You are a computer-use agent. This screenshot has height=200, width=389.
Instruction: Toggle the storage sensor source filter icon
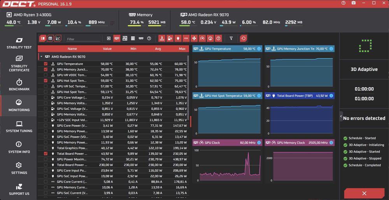point(133,38)
